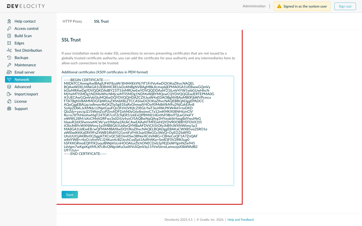Open the License section
The height and width of the screenshot is (226, 362).
pyautogui.click(x=21, y=101)
